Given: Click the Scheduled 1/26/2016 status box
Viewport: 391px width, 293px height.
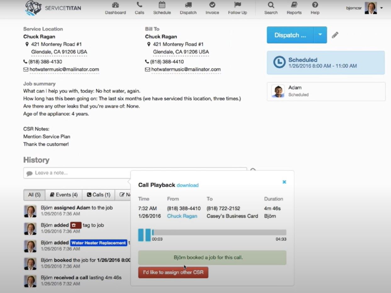Looking at the screenshot, I should tap(326, 63).
